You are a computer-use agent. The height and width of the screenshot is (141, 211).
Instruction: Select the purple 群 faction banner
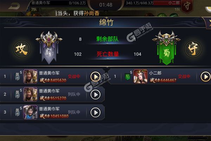[x=49, y=48]
